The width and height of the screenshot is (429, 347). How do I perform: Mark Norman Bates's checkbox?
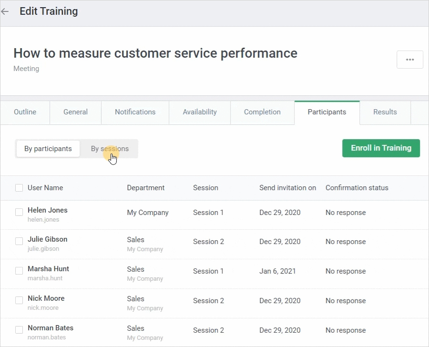point(19,330)
